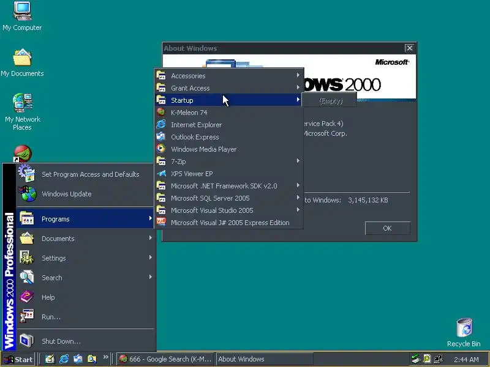
Task: Click the network connection tray icon
Action: tap(438, 359)
